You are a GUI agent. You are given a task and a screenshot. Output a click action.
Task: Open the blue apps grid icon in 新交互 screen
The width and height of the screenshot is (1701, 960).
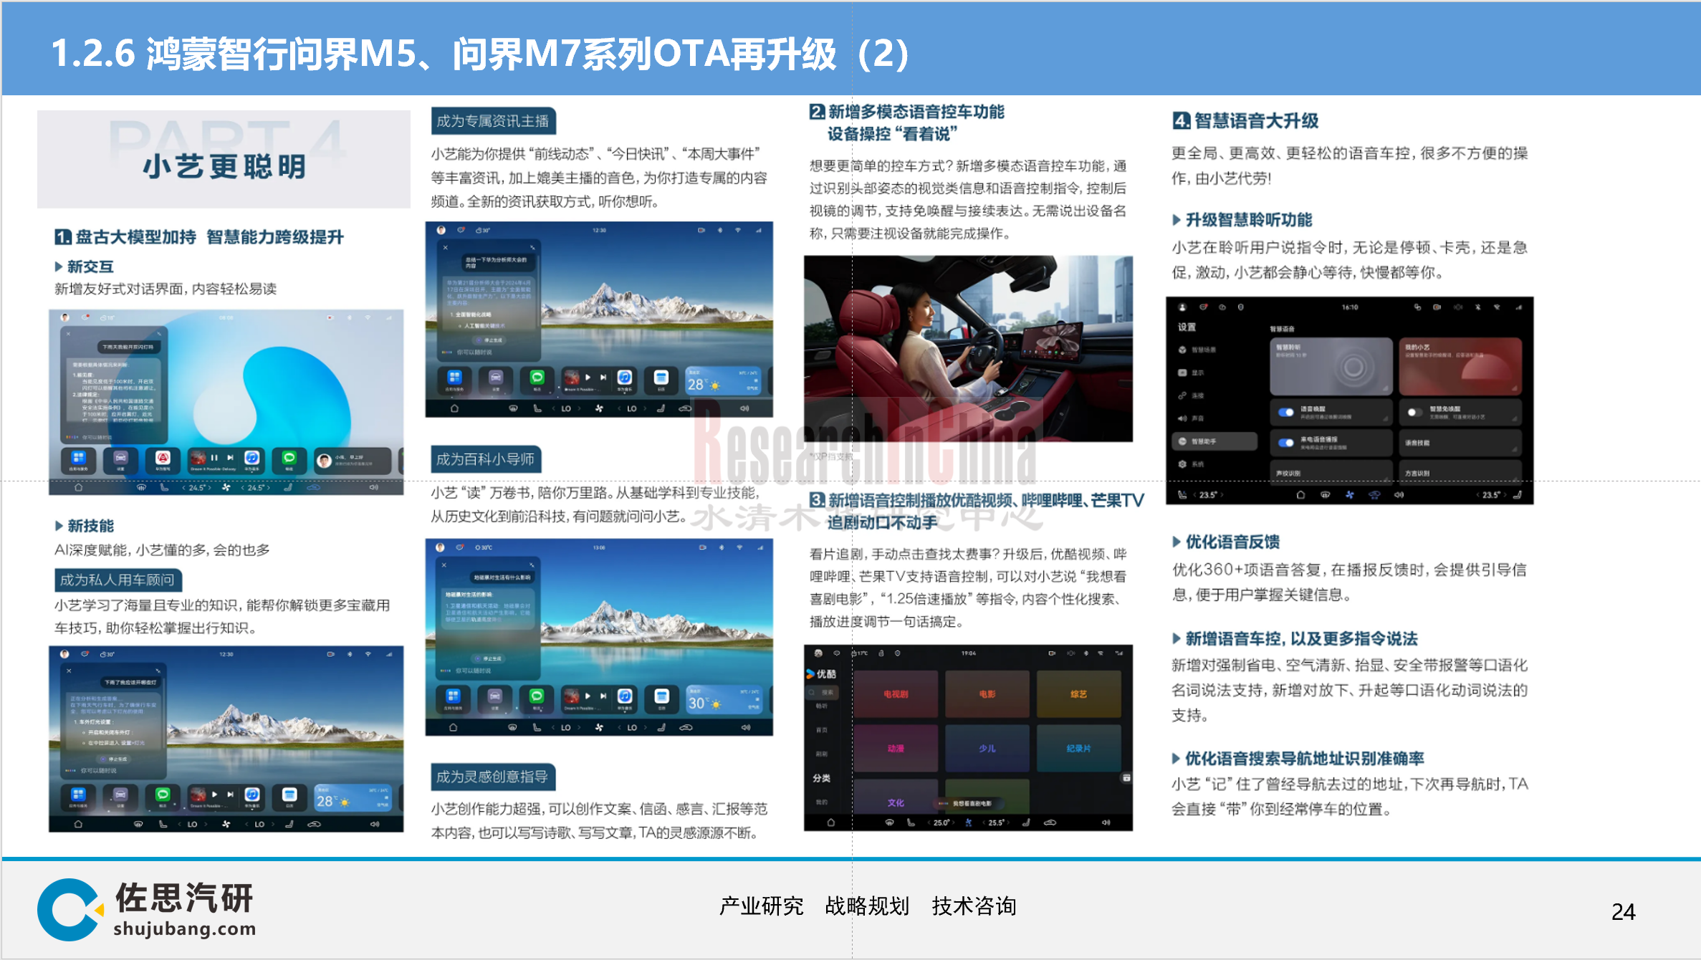[78, 459]
